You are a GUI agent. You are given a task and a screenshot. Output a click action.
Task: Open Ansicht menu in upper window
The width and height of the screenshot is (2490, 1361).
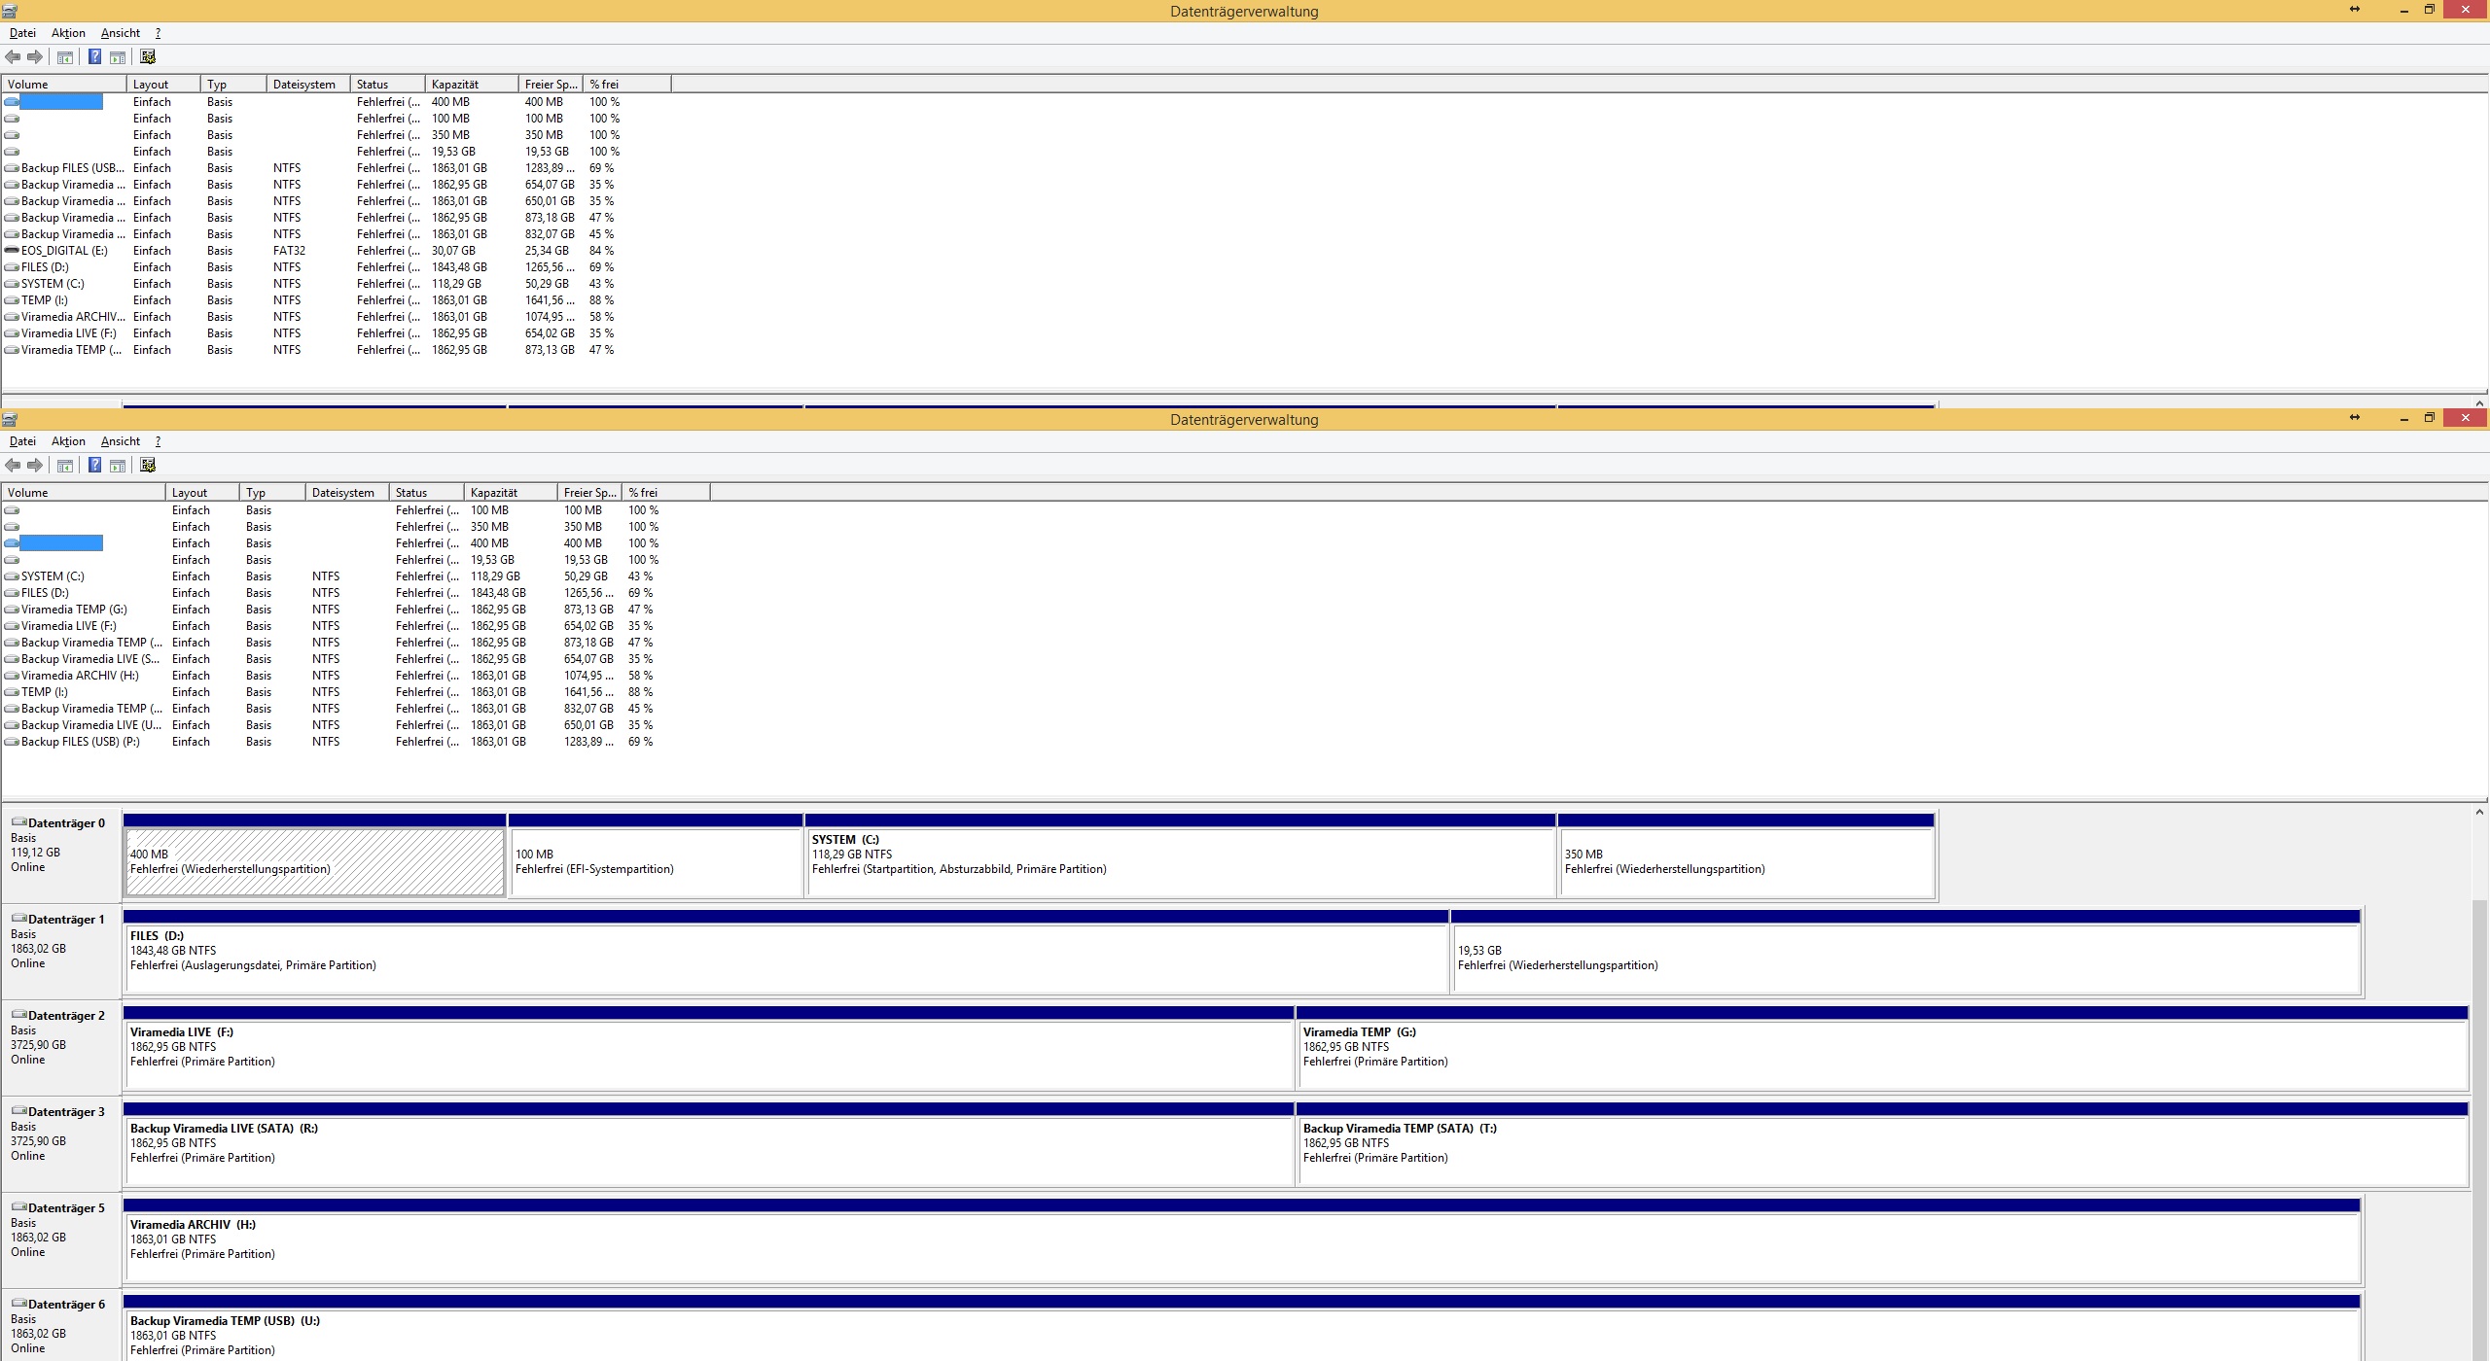120,33
